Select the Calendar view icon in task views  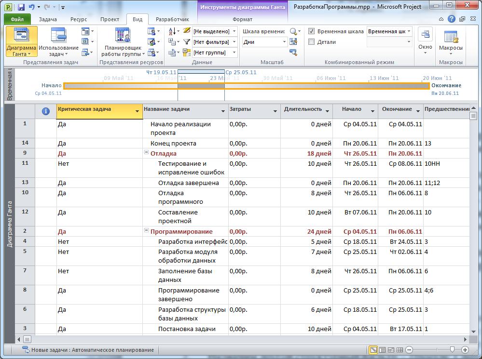coord(85,42)
